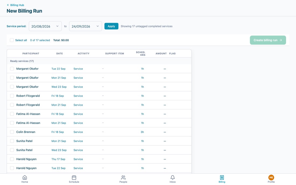Open the Inbox bell icon

coord(172,177)
